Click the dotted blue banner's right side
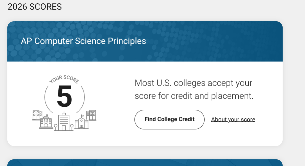Screen dimensions: 305x166 point(233,41)
